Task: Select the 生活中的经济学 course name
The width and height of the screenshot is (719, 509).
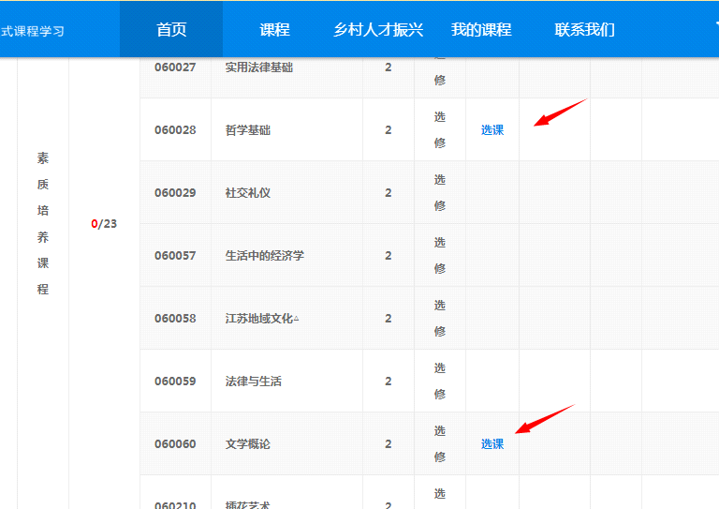Action: pos(265,256)
